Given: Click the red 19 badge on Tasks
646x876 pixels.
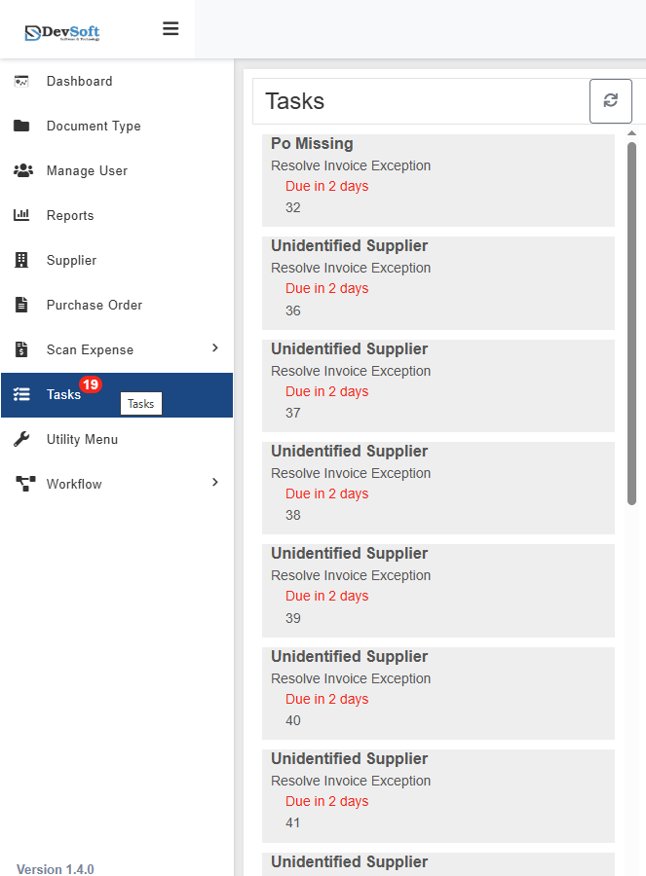Looking at the screenshot, I should click(x=91, y=384).
